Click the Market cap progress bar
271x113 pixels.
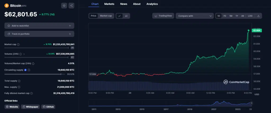pyautogui.click(x=37, y=48)
